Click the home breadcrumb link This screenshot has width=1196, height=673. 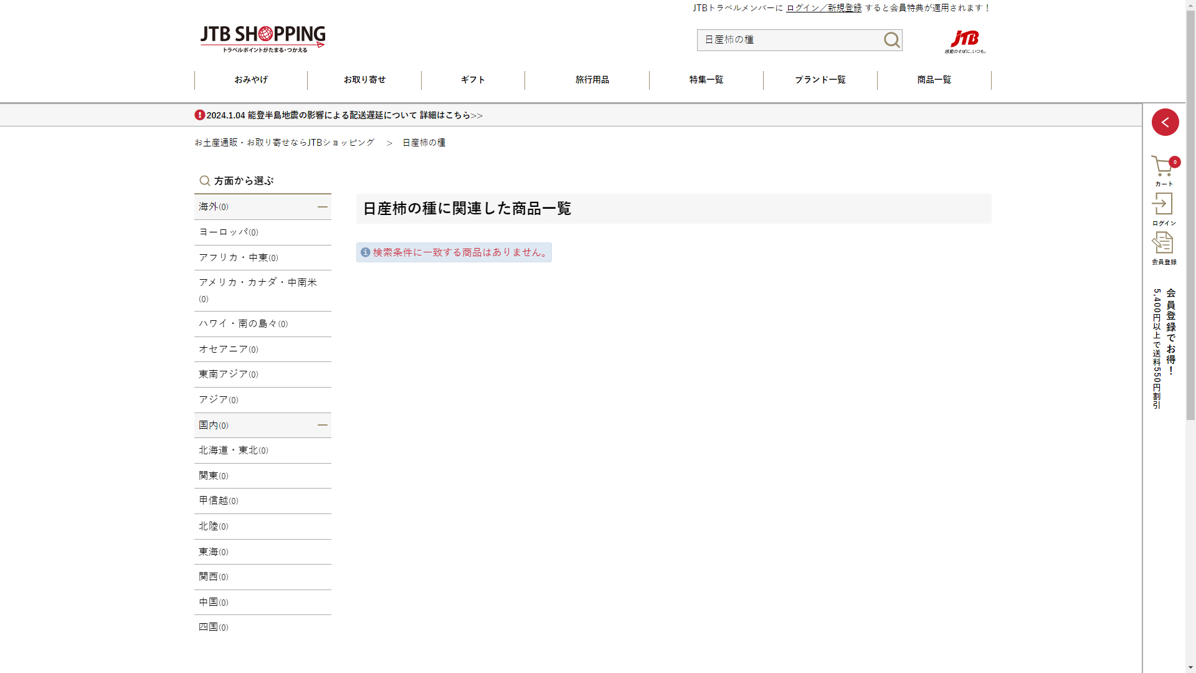[x=284, y=143]
